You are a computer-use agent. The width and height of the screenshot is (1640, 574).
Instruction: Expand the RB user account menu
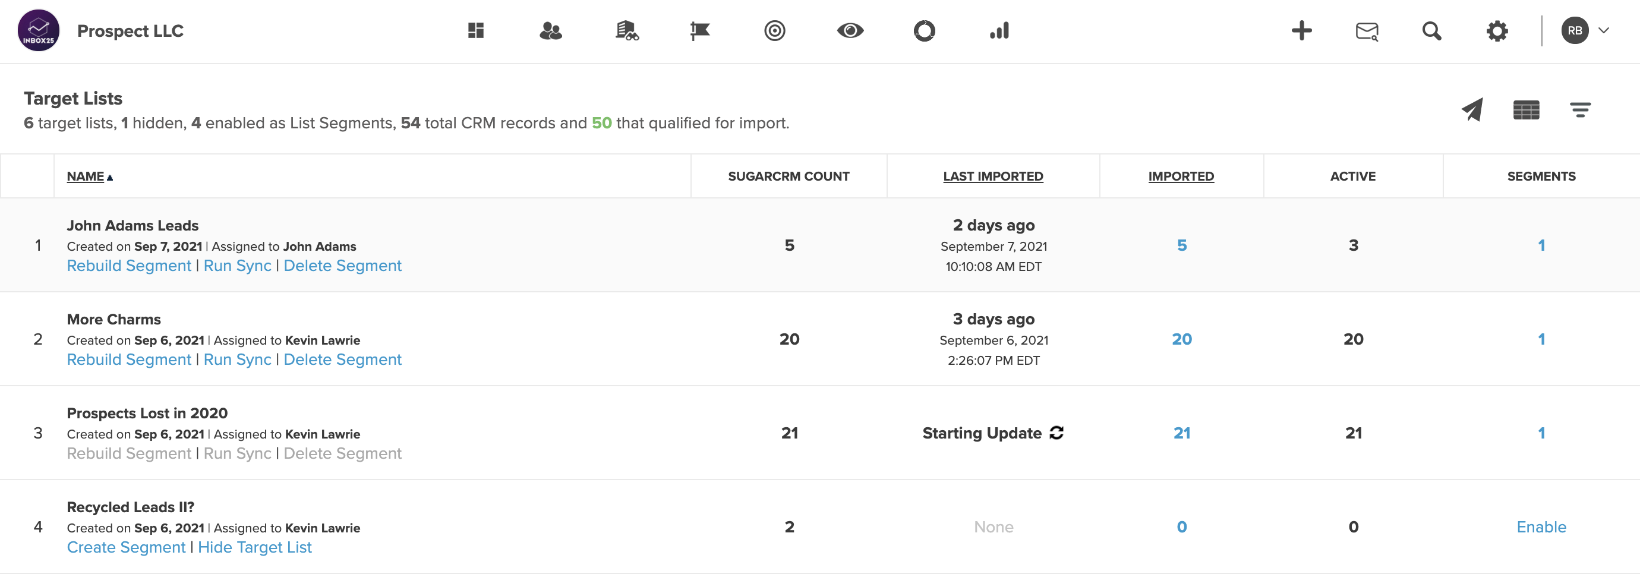(1585, 30)
